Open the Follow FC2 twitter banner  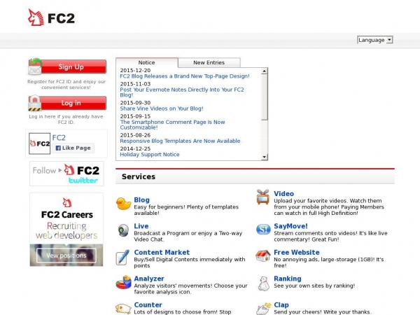tap(66, 174)
